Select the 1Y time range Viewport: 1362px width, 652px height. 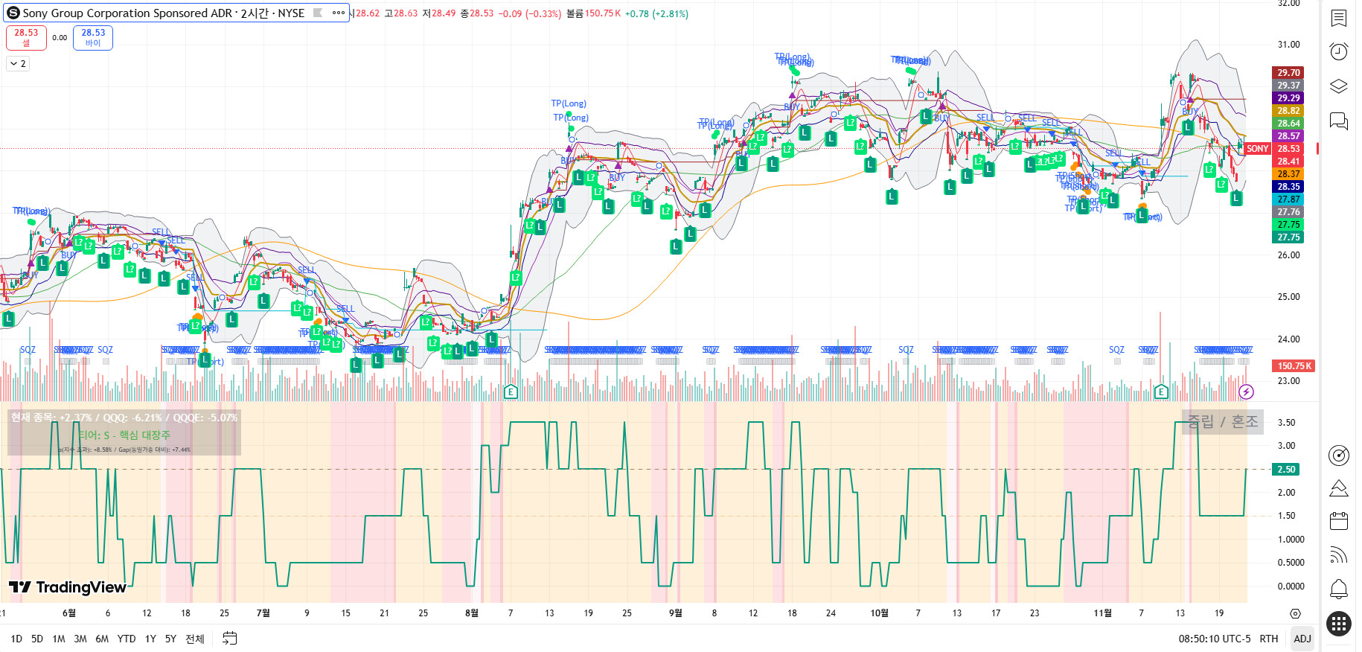click(150, 639)
